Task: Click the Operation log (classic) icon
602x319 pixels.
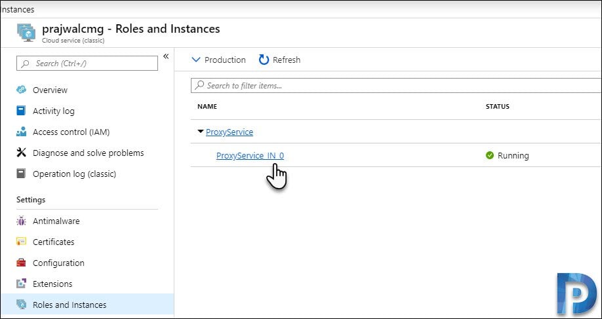Action: pos(21,174)
